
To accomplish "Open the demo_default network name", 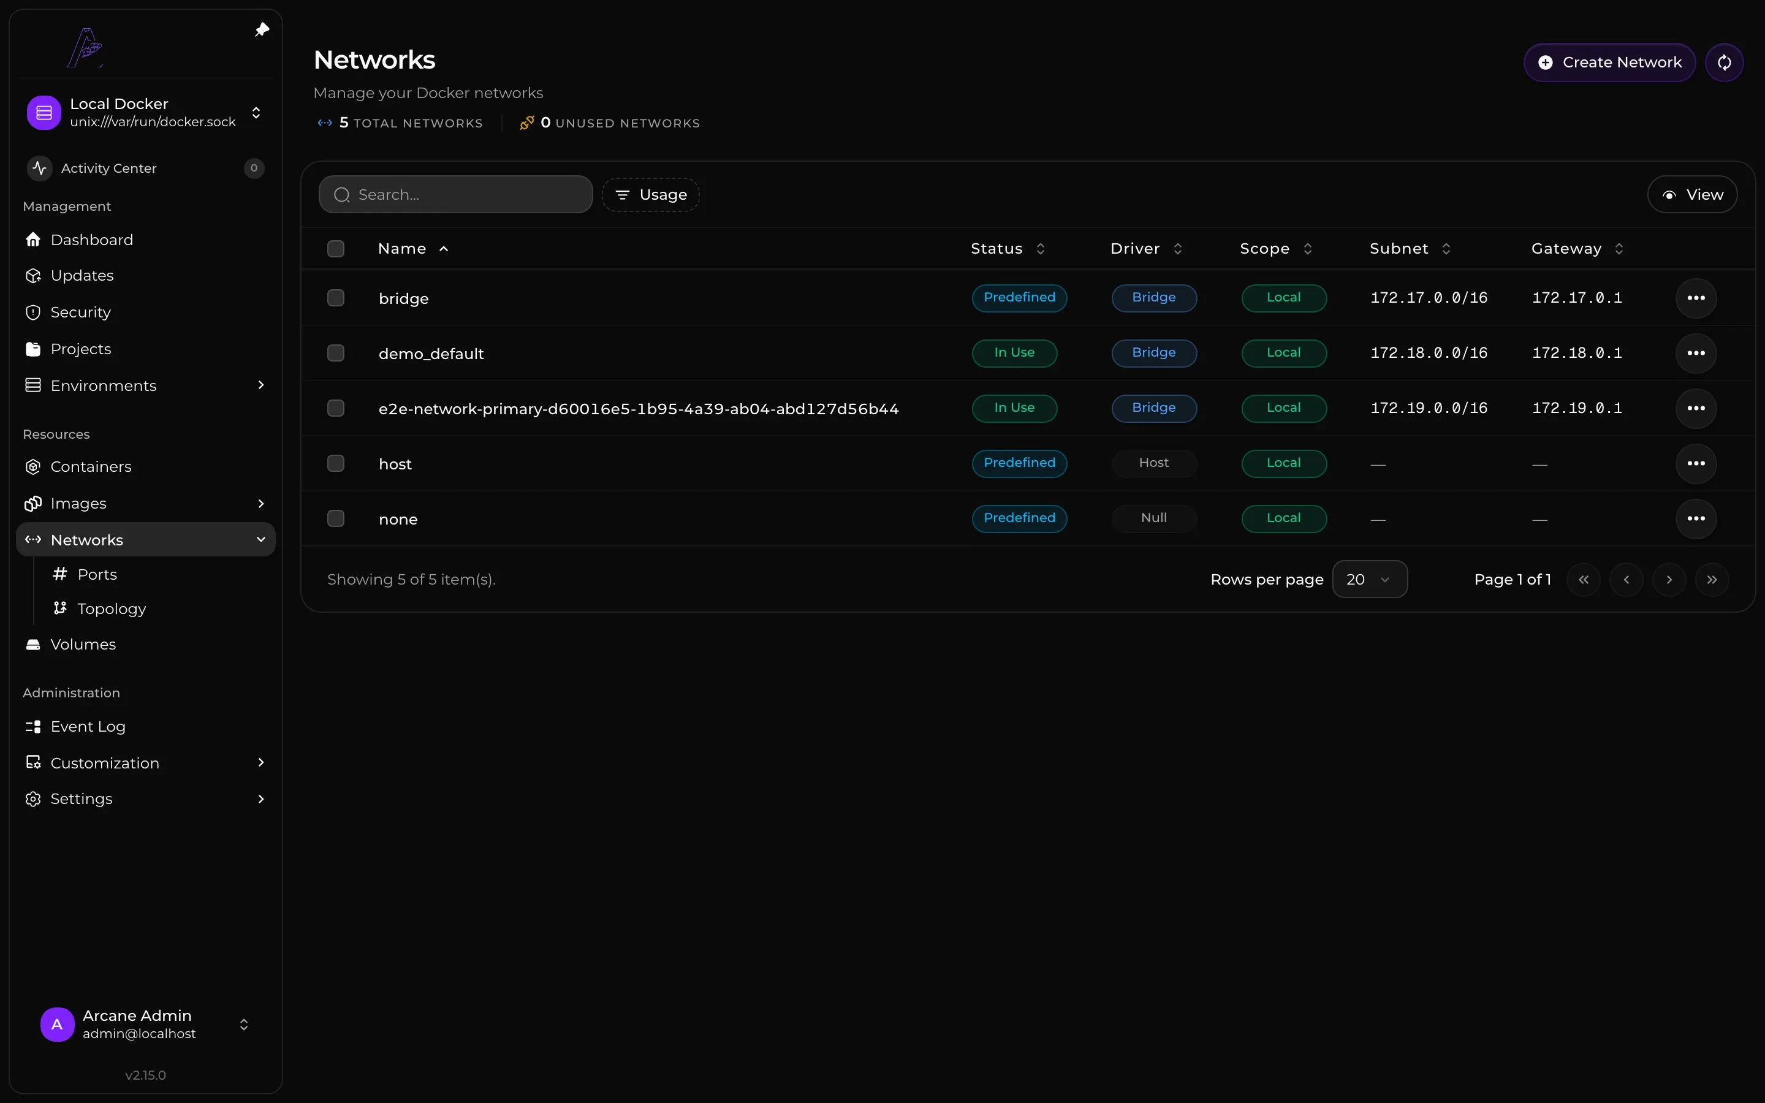I will (x=431, y=354).
